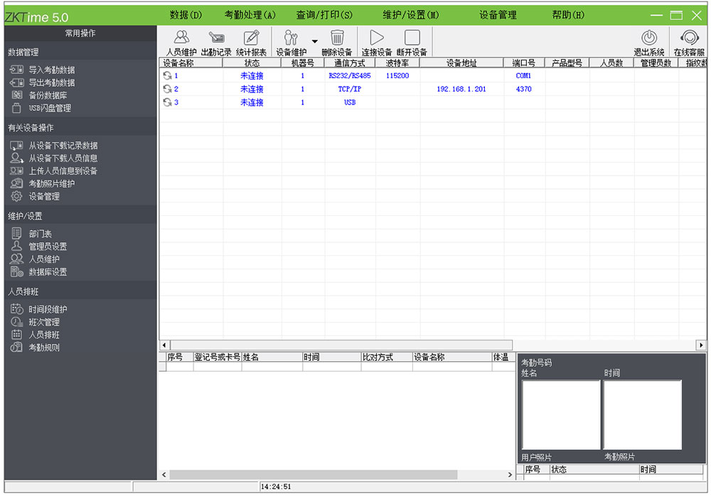
Task: Click the 退出系统 power icon
Action: pos(649,37)
